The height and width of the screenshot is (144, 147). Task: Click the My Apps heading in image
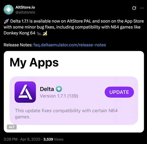[34, 63]
